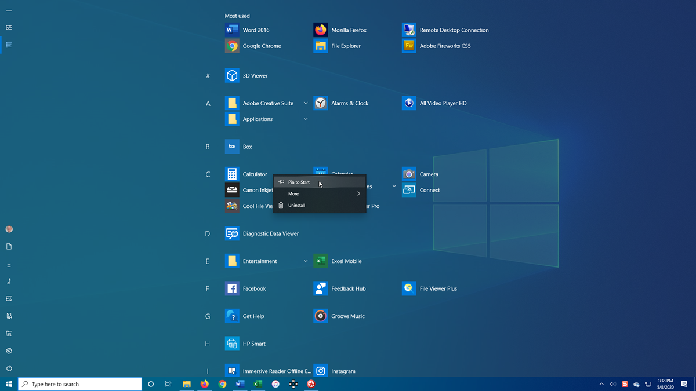Open Excel from the taskbar
This screenshot has width=696, height=391.
(x=258, y=384)
